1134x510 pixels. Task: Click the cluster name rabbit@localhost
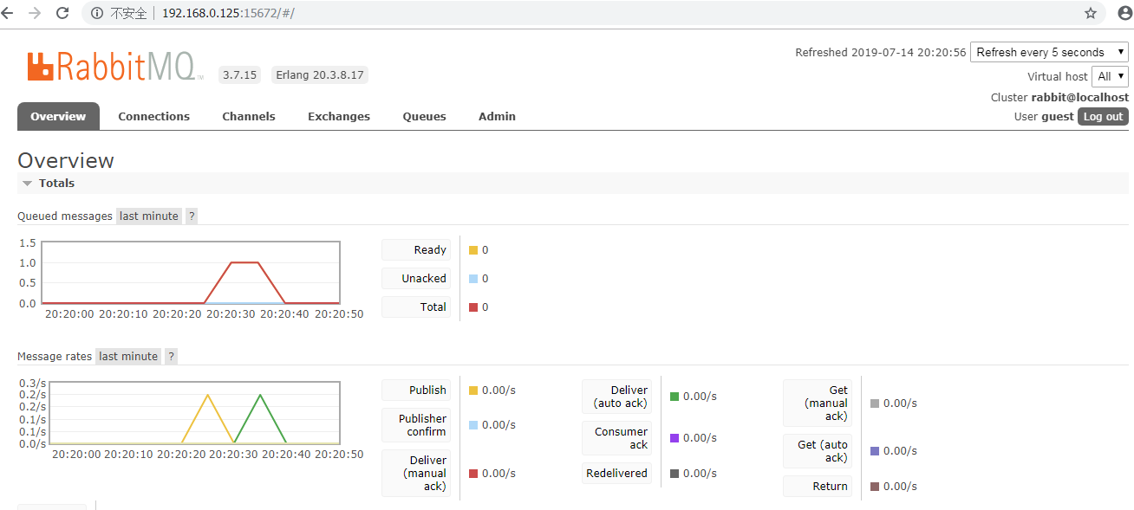click(1080, 97)
